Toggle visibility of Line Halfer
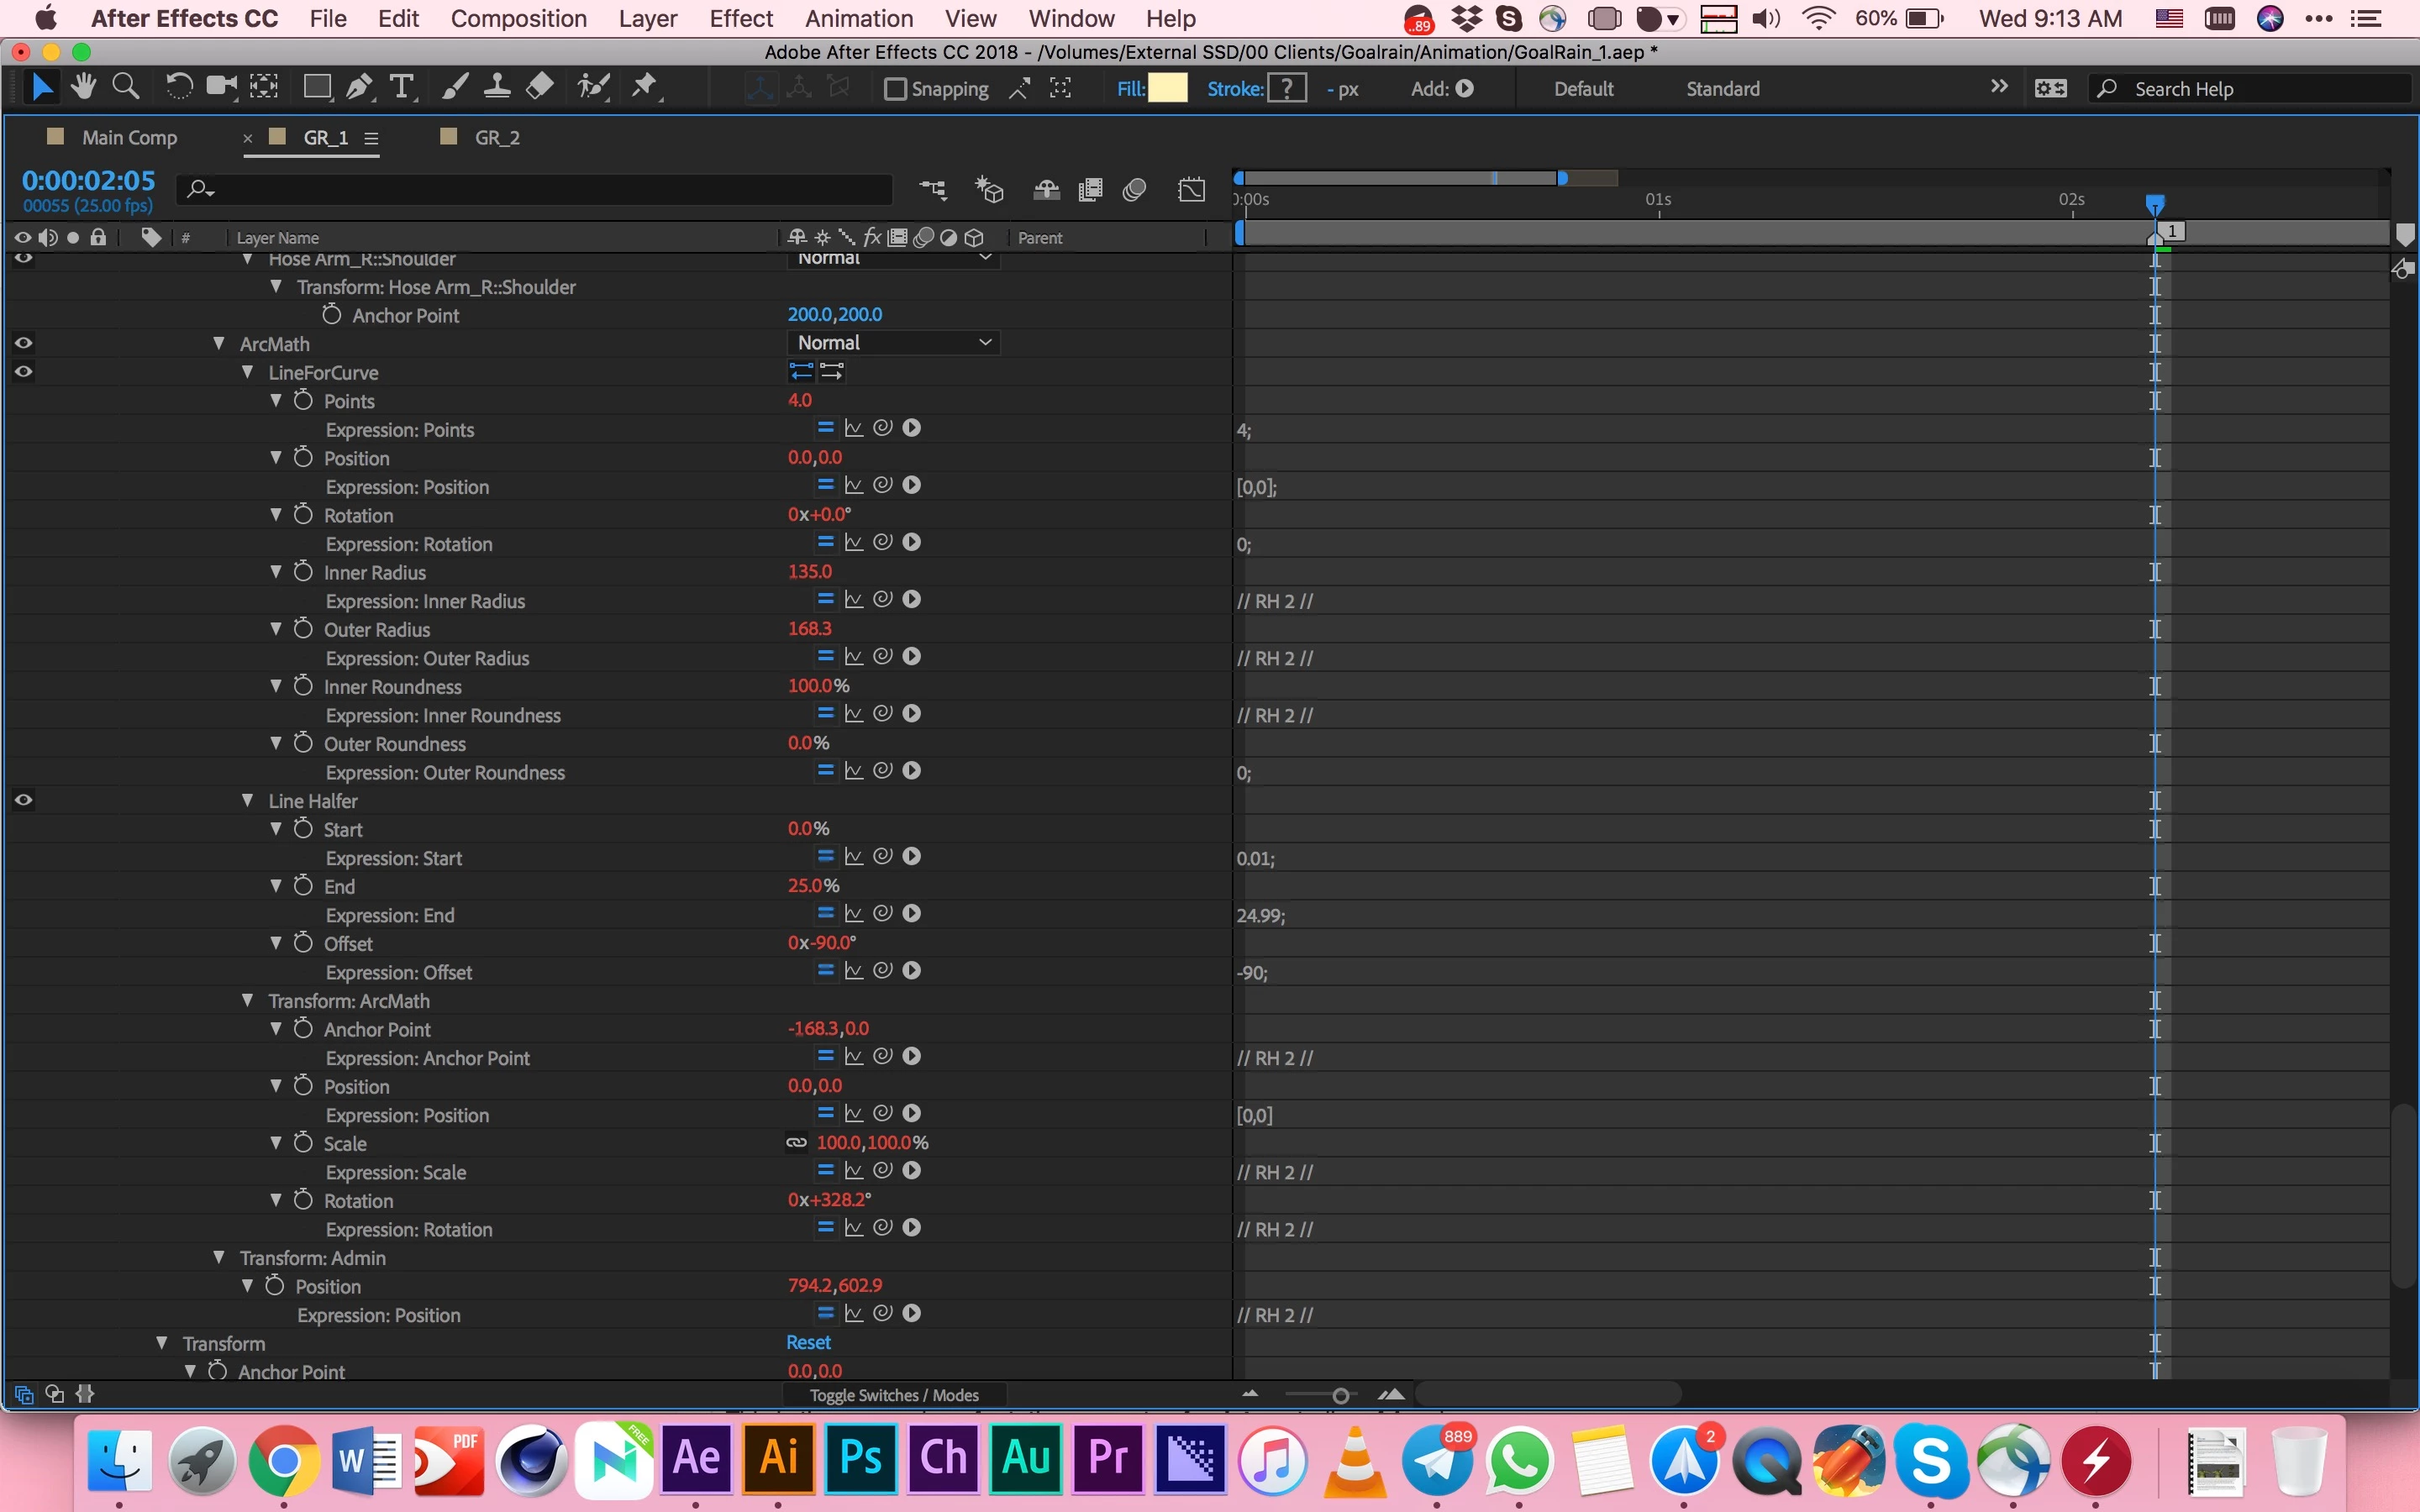Image resolution: width=2420 pixels, height=1512 pixels. coord(24,800)
